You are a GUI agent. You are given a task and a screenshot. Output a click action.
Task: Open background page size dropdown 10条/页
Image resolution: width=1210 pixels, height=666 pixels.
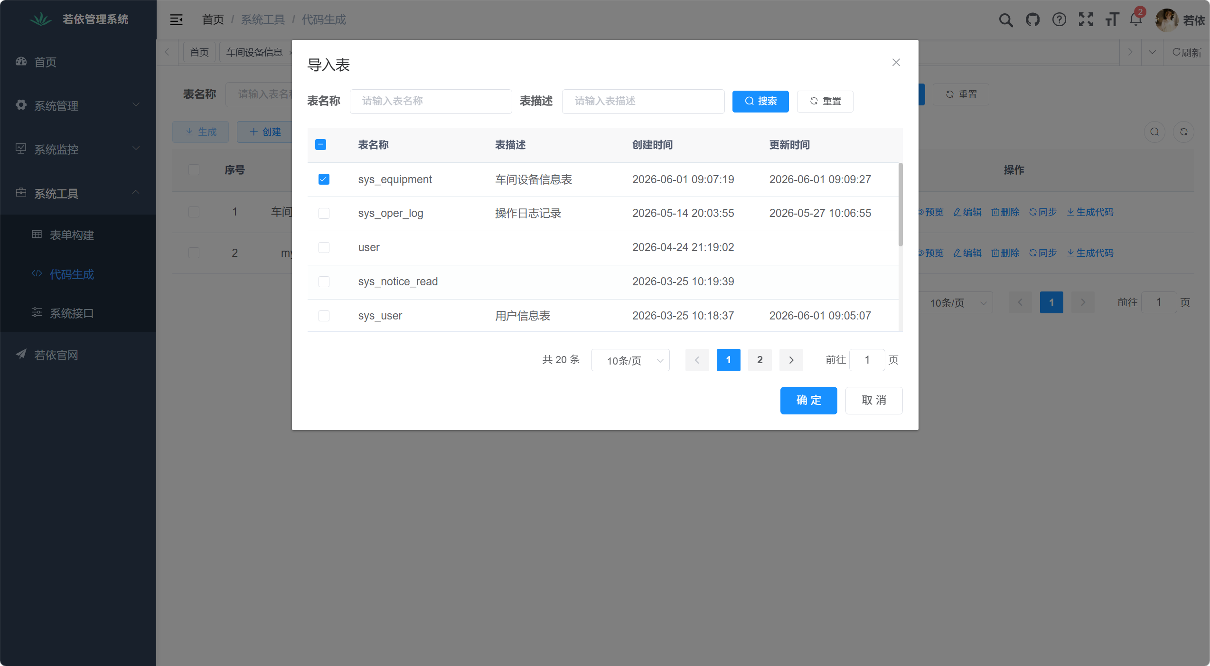click(954, 302)
